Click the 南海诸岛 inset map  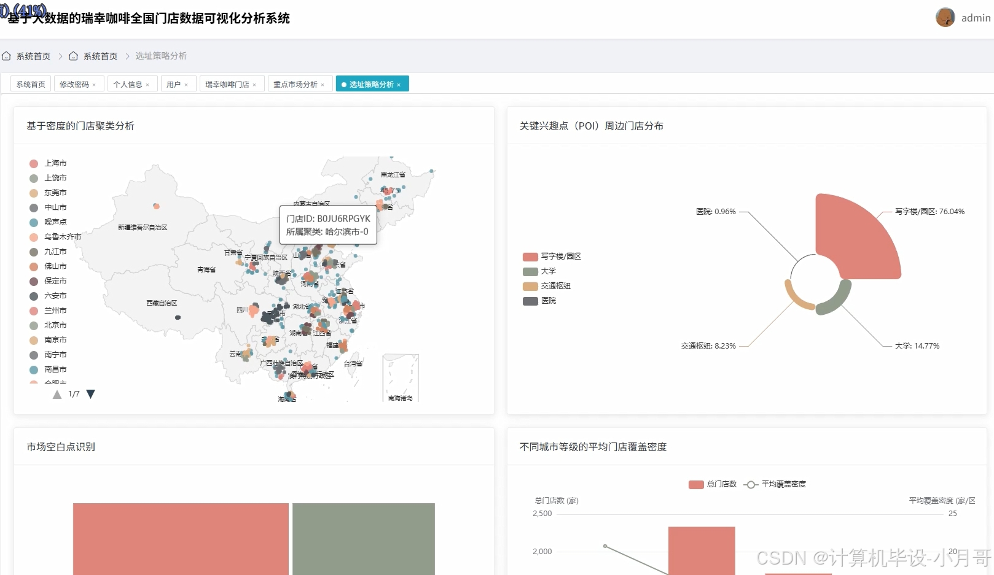click(x=401, y=377)
